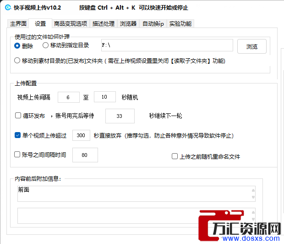Click the 账号用完后等待 label

click(x=75, y=116)
